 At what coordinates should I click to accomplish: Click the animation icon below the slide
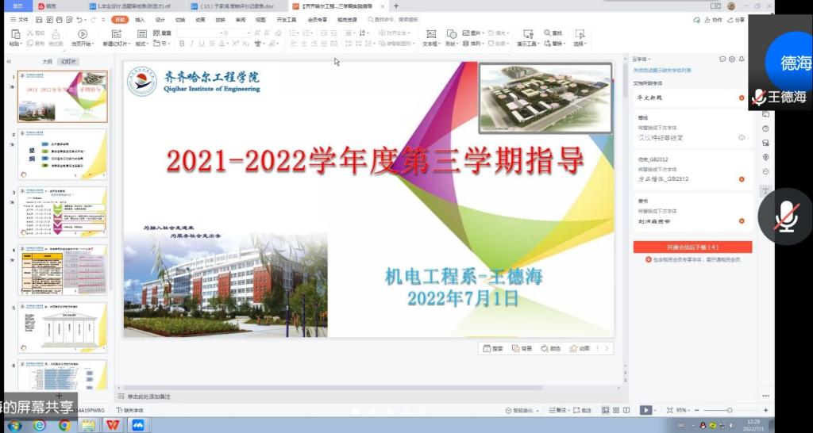(x=580, y=348)
